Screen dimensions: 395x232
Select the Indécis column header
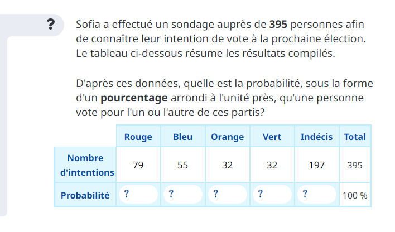pos(316,137)
